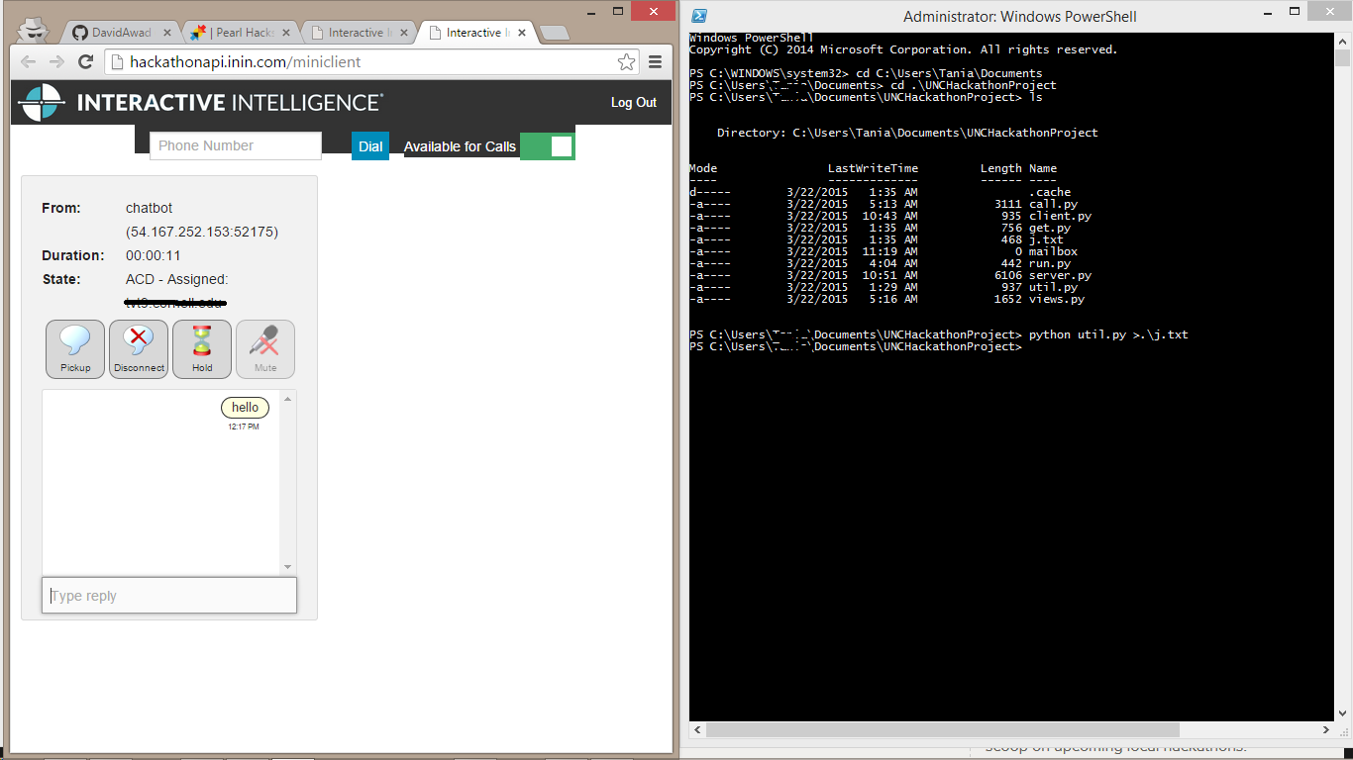Disconnect the chatbot interaction

coord(139,348)
